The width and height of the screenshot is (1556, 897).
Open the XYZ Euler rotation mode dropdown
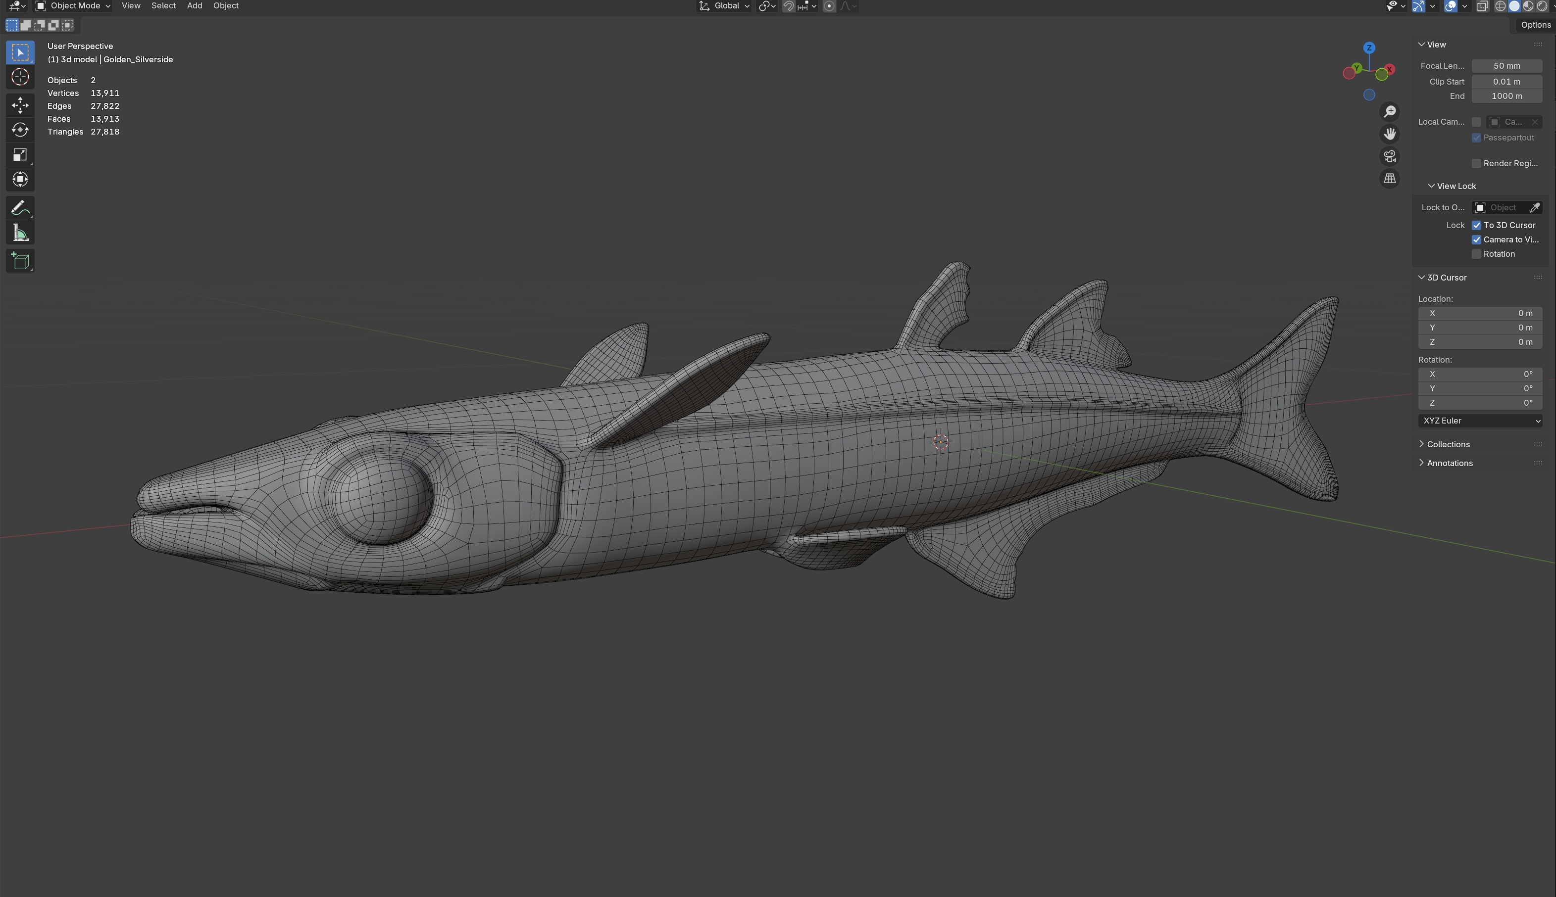[1480, 421]
